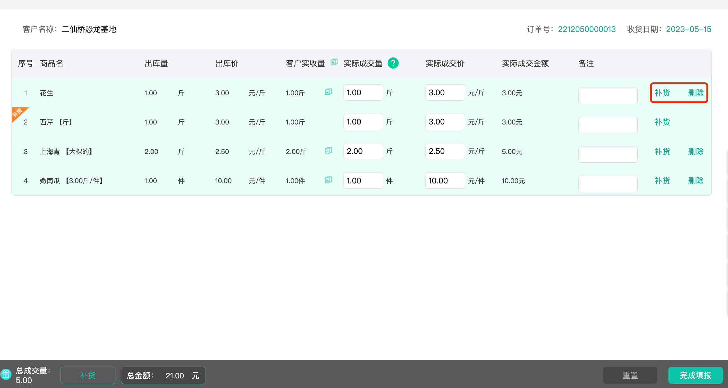Focus 实际成交量 field for 花生
This screenshot has width=728, height=388.
pyautogui.click(x=363, y=92)
